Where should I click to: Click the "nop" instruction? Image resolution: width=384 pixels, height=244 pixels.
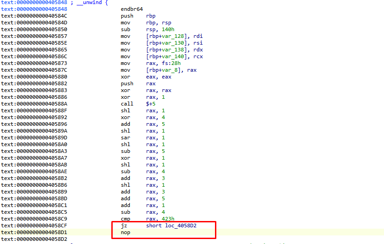[125, 232]
